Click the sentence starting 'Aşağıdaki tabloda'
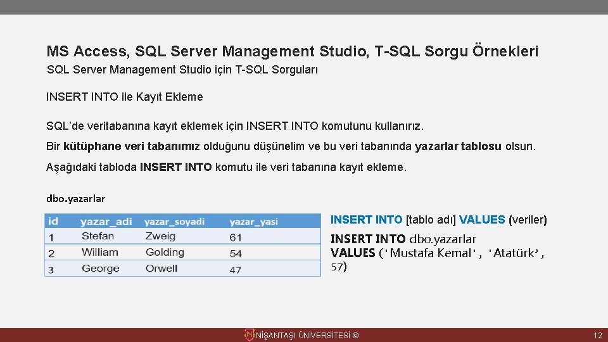608x342 pixels. click(x=227, y=167)
